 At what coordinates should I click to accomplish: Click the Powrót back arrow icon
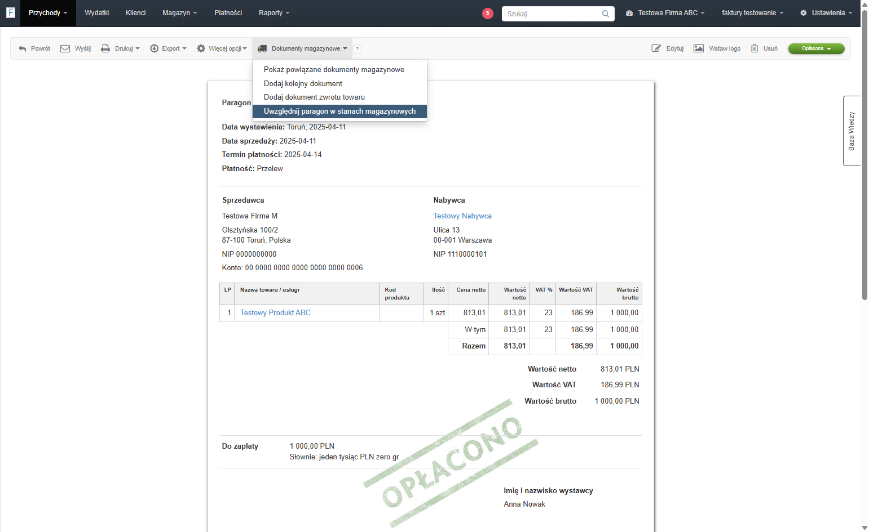[23, 49]
